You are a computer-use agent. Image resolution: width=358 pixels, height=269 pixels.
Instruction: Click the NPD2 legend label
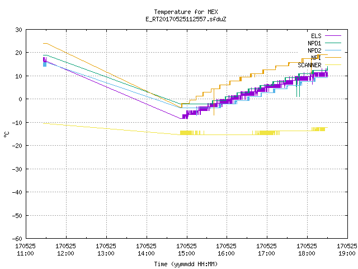click(x=314, y=50)
